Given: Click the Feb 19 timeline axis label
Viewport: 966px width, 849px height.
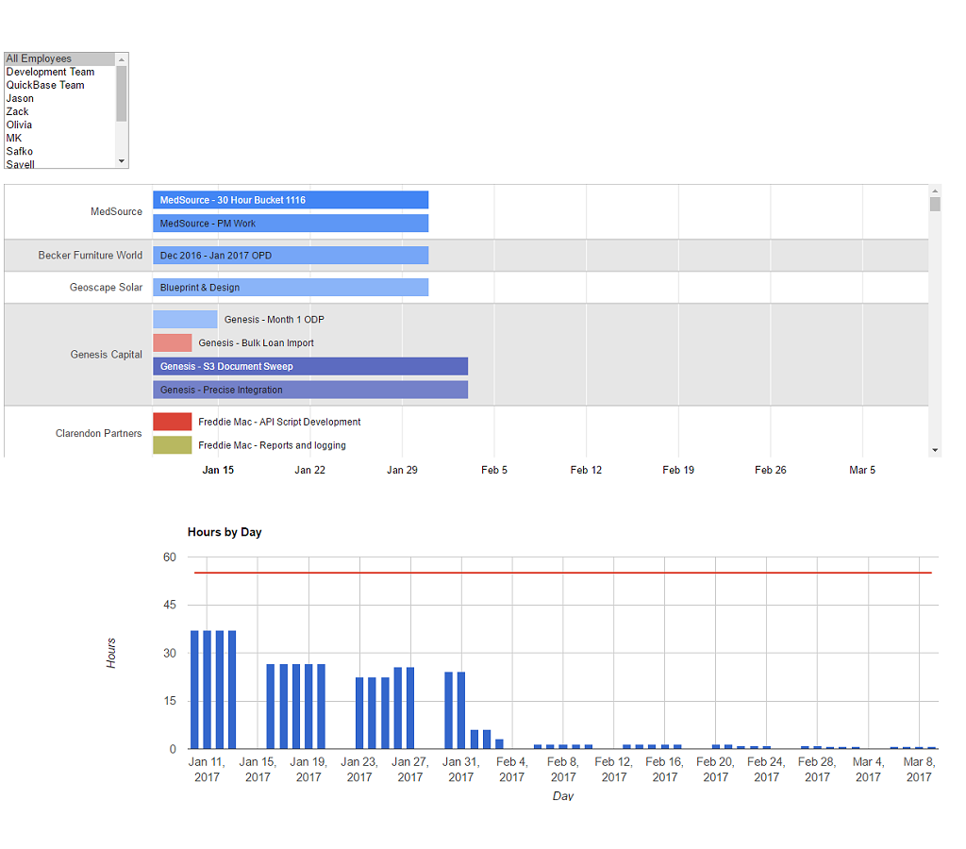Looking at the screenshot, I should (678, 470).
